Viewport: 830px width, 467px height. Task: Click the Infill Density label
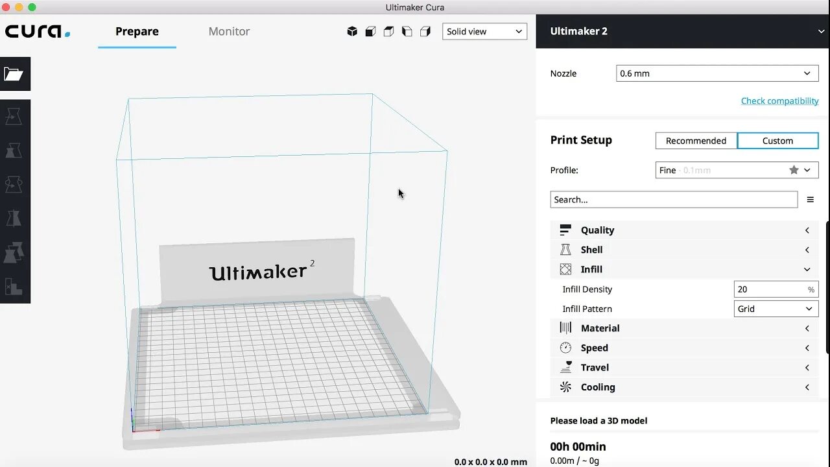click(587, 289)
